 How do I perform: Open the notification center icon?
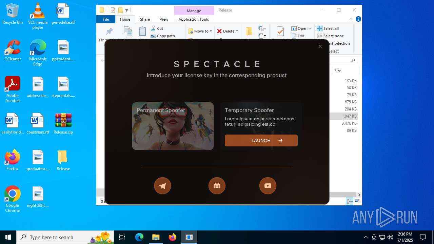(423, 237)
